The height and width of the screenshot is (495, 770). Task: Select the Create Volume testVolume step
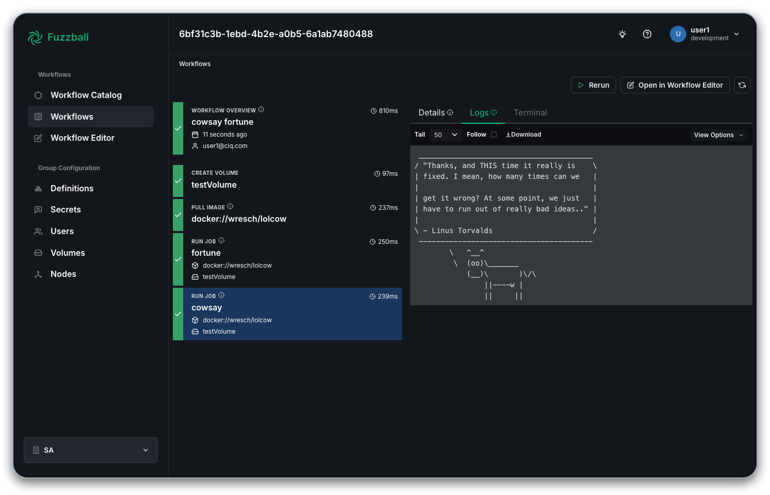click(287, 181)
